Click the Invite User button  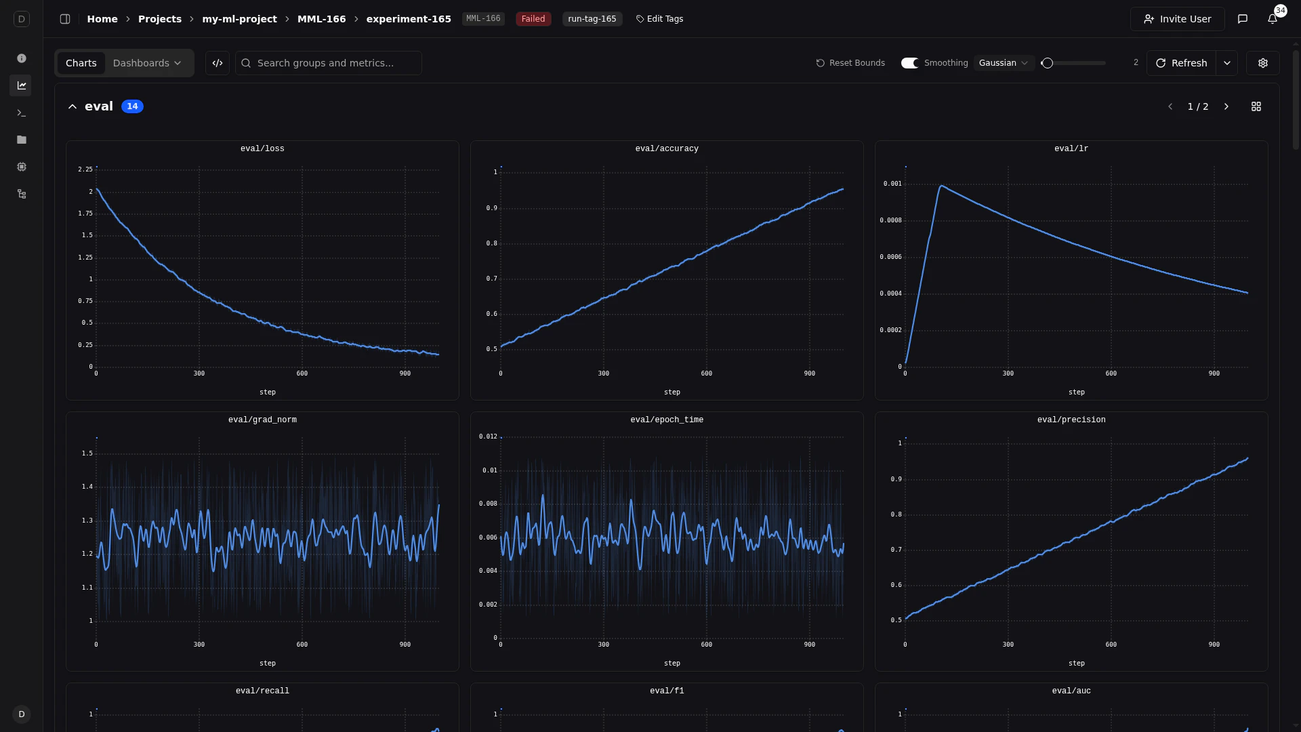[1177, 18]
